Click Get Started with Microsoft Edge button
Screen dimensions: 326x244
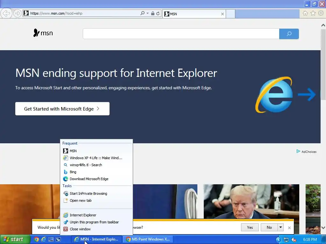62,109
